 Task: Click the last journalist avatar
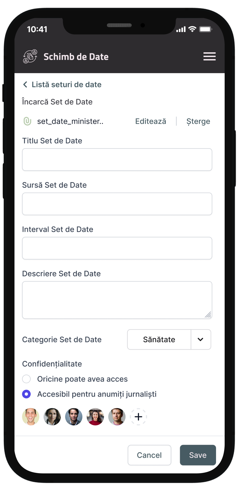point(117,417)
